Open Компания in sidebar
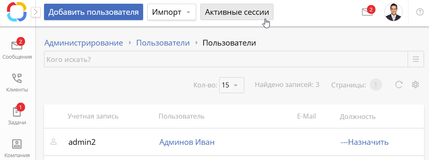429x160 pixels. (17, 149)
